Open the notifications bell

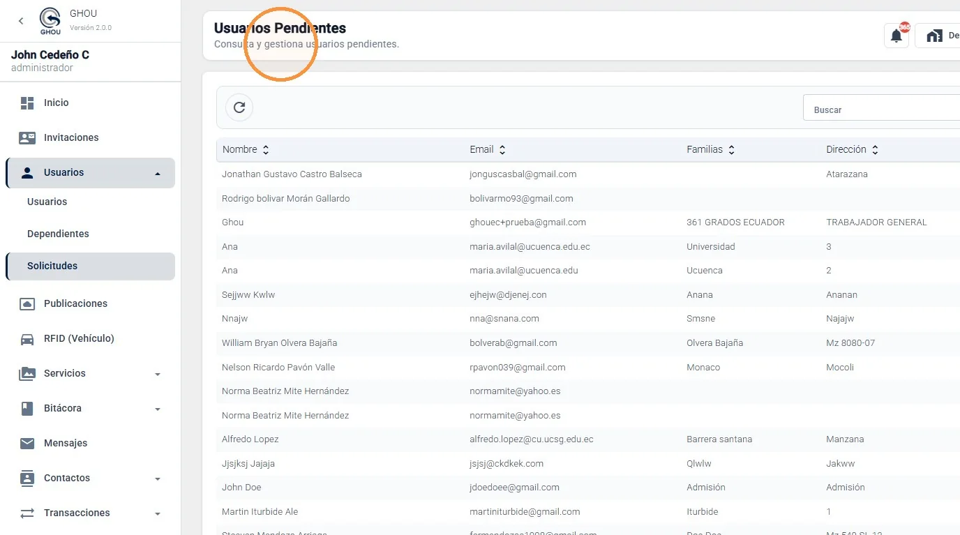coord(897,36)
